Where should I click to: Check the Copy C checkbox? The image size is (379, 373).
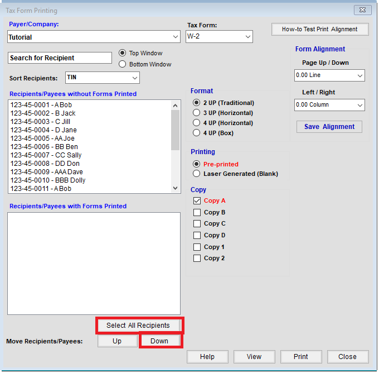(197, 223)
